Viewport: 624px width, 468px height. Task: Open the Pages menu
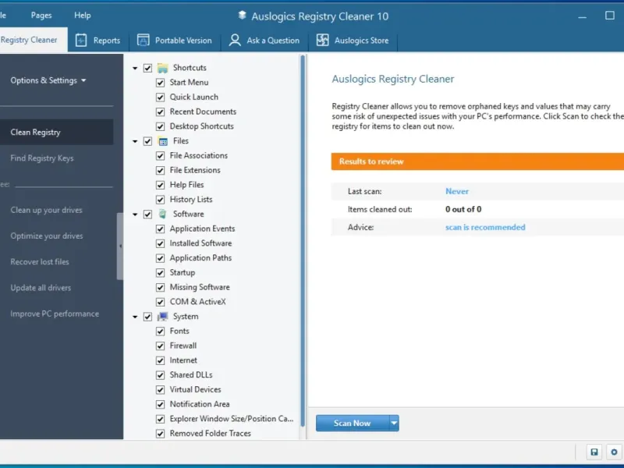tap(41, 16)
